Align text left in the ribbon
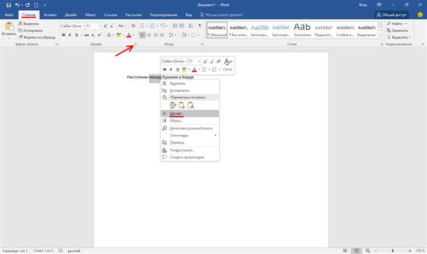 [x=142, y=35]
